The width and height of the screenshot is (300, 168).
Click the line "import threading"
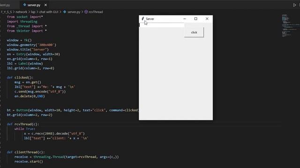(x=22, y=21)
